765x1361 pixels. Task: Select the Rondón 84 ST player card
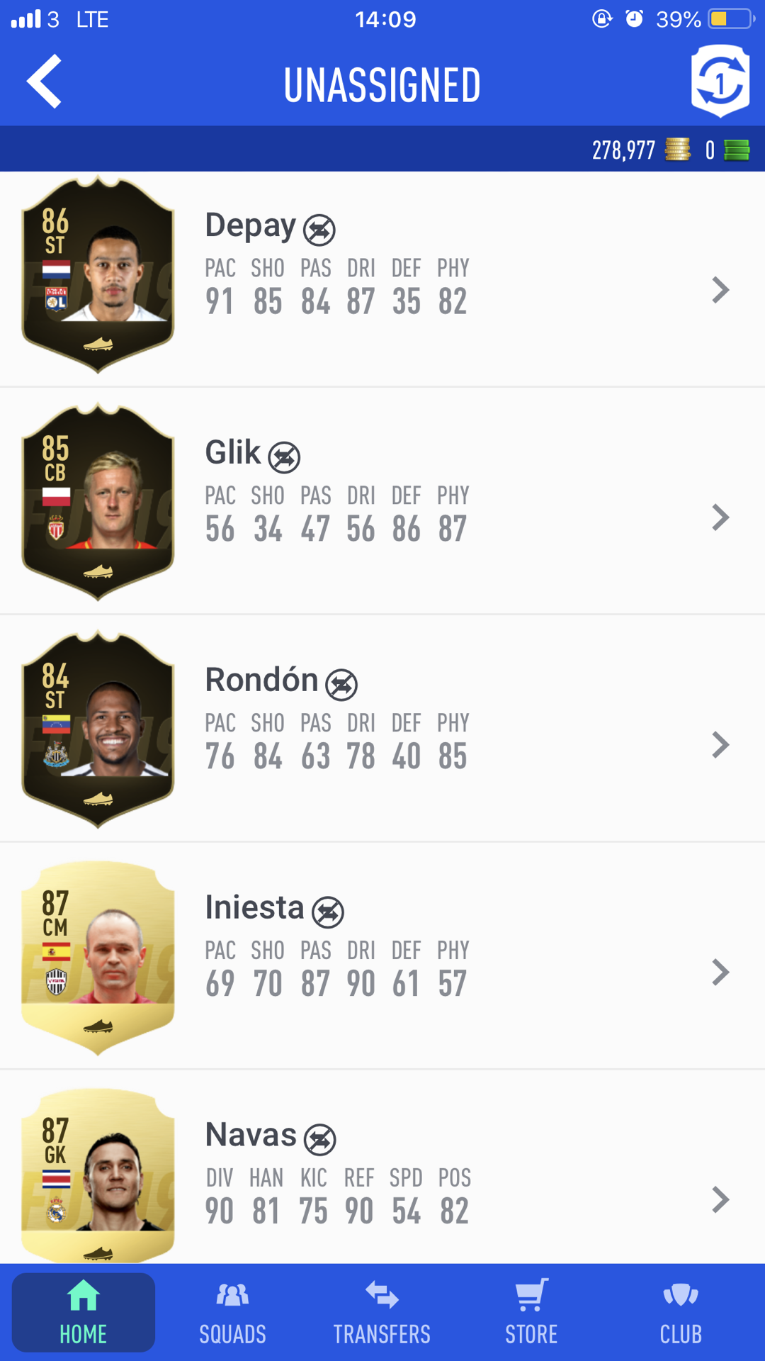(x=98, y=729)
